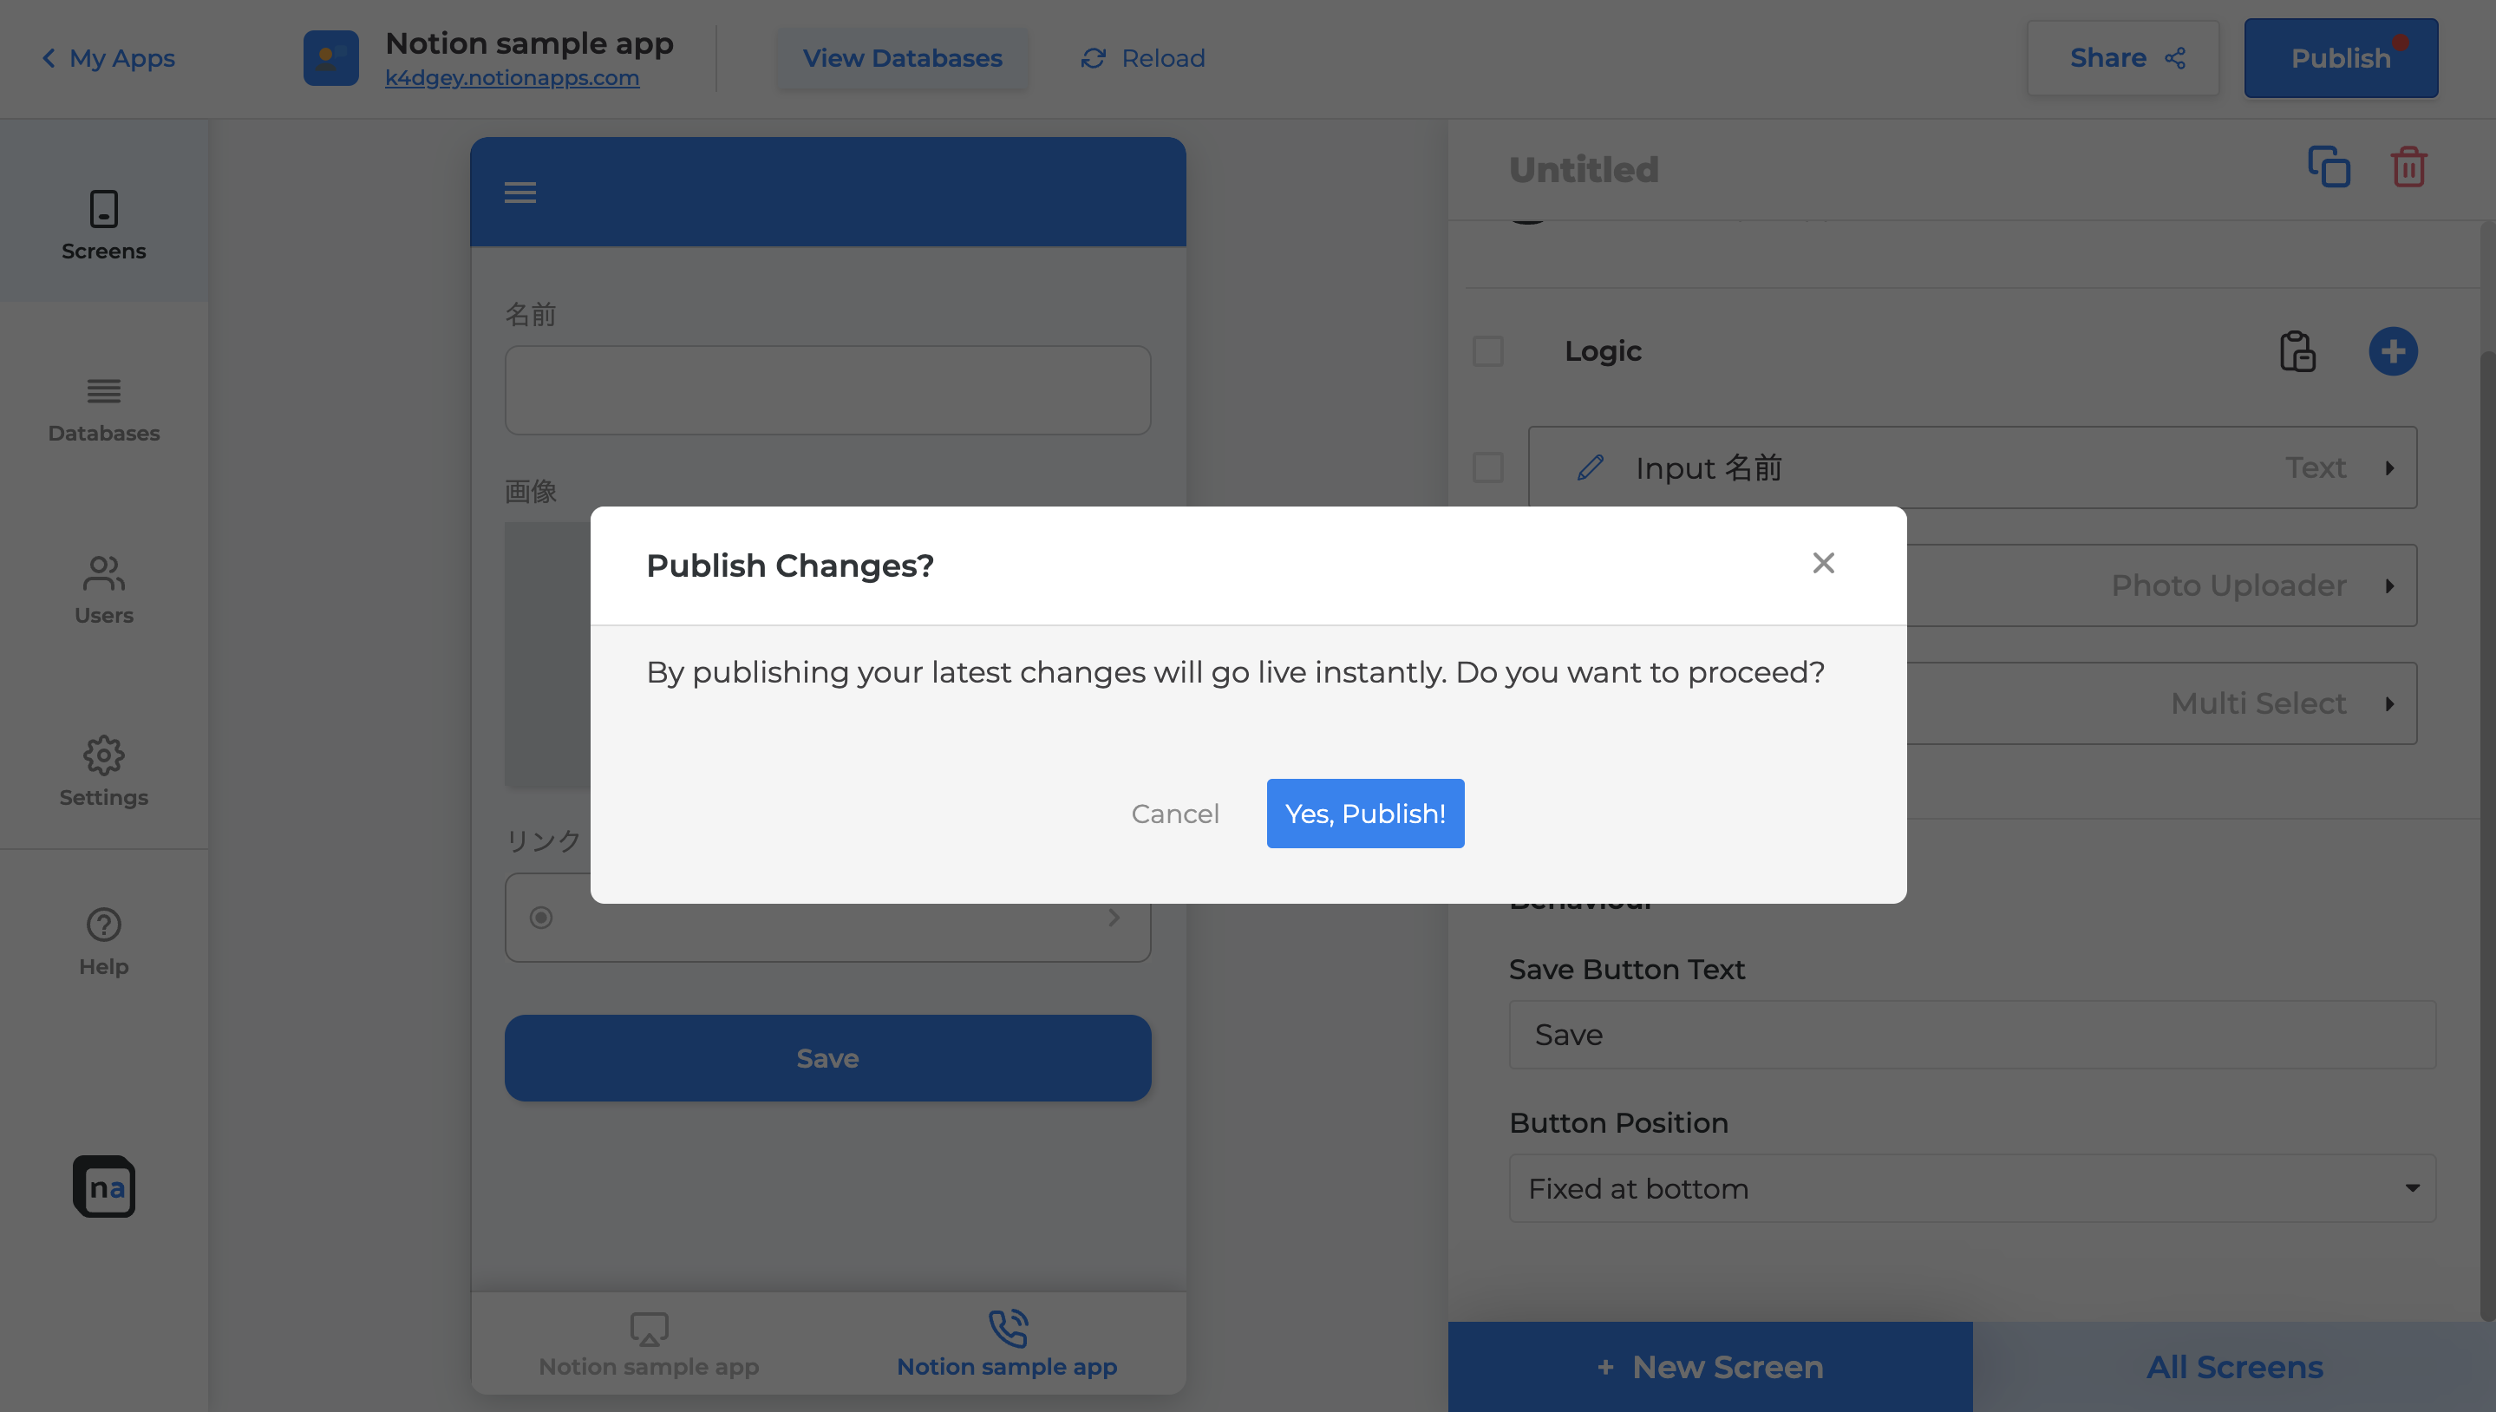Open the Databases sidebar section
Image resolution: width=2496 pixels, height=1412 pixels.
point(104,409)
